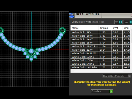The image size is (132, 99).
Task: Click grams value 2.14
Action: click(103, 50)
